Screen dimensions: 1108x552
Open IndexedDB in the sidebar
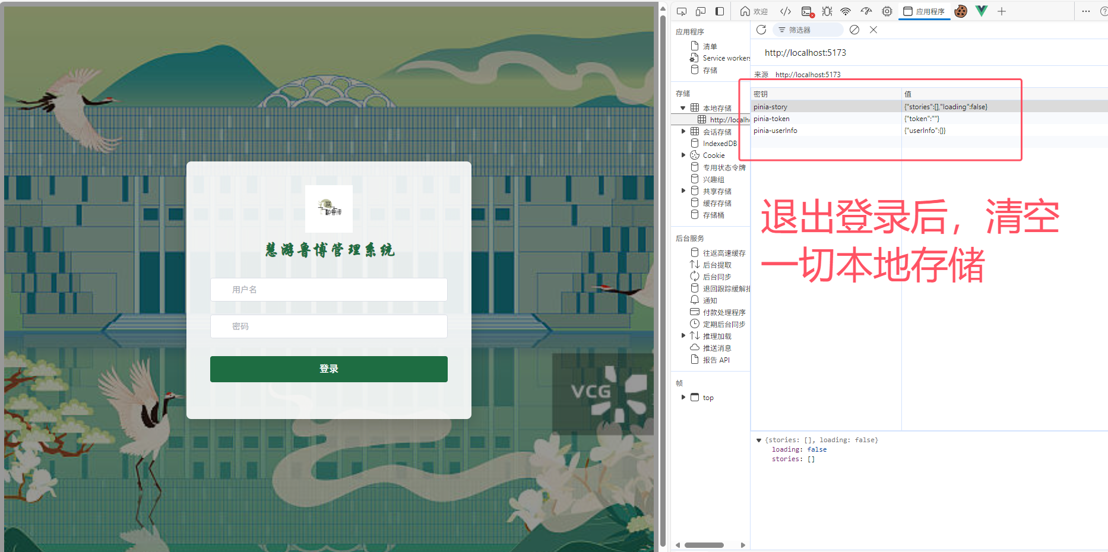pos(720,144)
